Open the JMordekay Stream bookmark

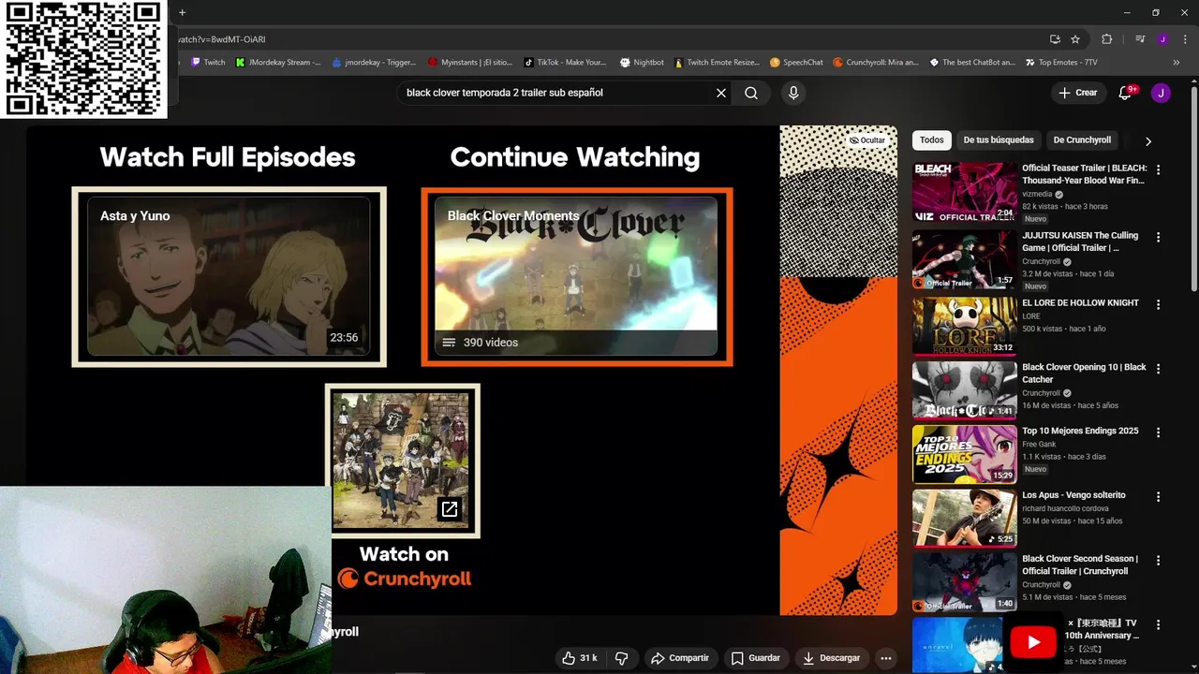[x=278, y=63]
